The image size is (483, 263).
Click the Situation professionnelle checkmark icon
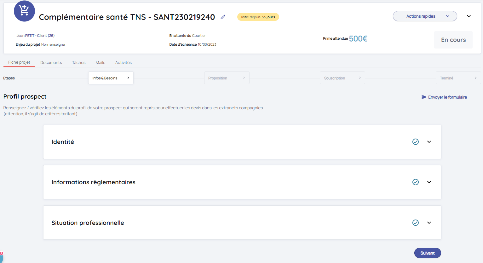coord(416,223)
